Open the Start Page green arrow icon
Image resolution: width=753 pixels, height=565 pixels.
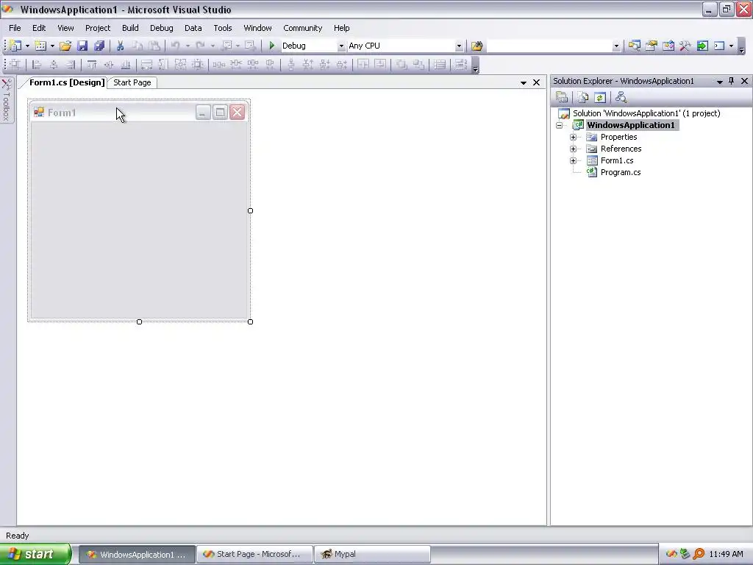pos(702,46)
